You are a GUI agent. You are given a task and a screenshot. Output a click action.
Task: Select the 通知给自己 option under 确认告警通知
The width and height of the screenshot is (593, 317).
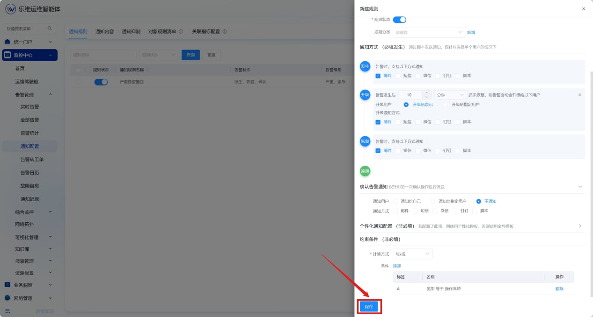click(395, 201)
